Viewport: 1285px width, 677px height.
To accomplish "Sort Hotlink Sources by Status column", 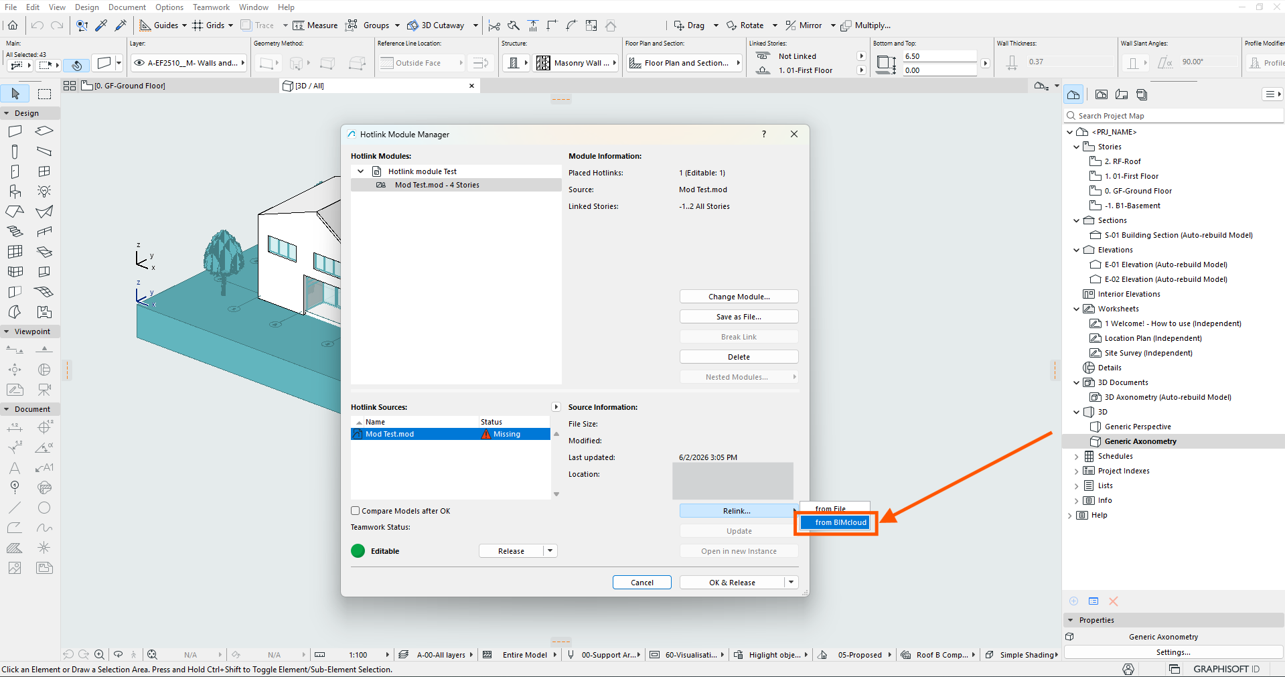I will point(514,422).
